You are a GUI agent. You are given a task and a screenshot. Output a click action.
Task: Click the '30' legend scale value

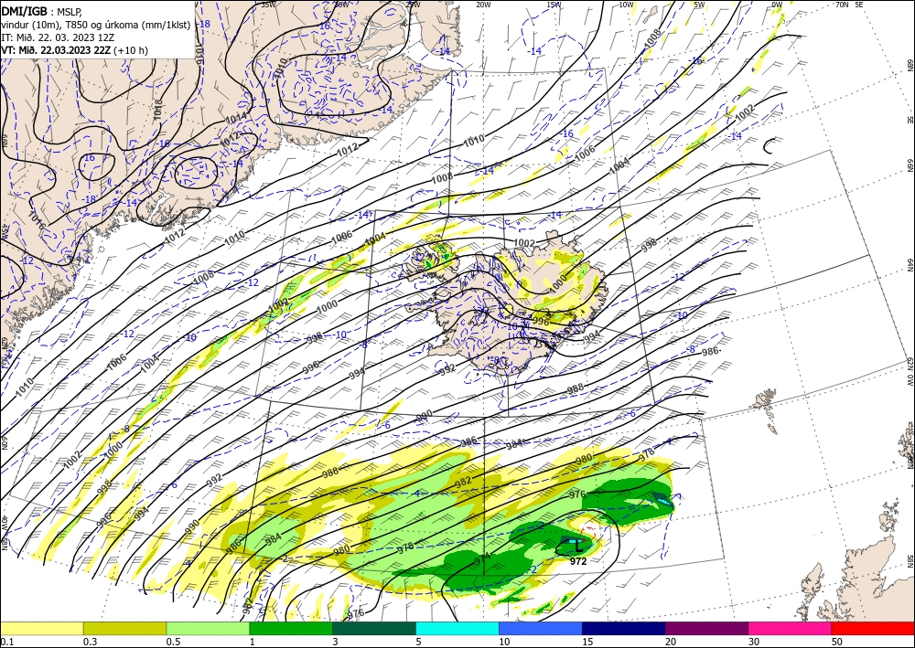click(754, 642)
